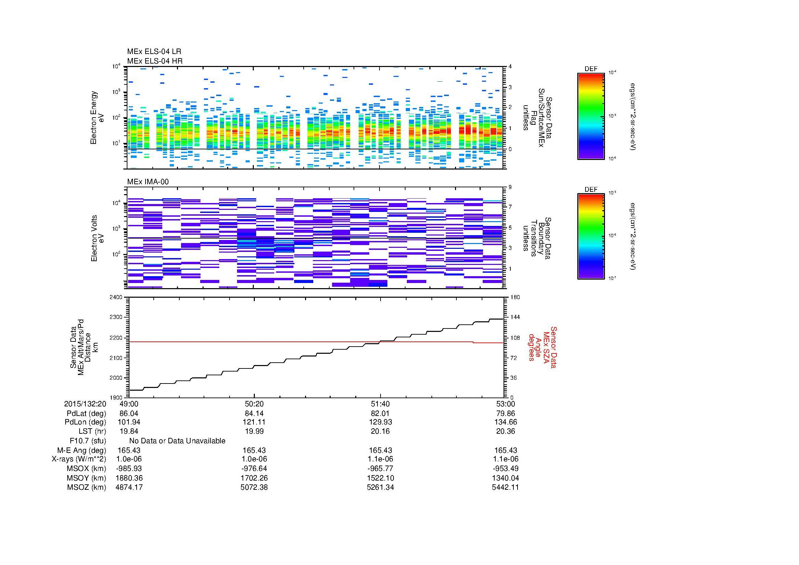Click the lower DEF color bar for IMA

(x=591, y=237)
